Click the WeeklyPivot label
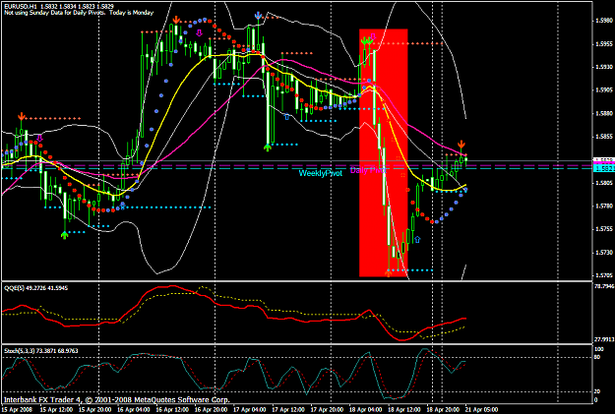Viewport: 615px width, 414px height. click(321, 173)
